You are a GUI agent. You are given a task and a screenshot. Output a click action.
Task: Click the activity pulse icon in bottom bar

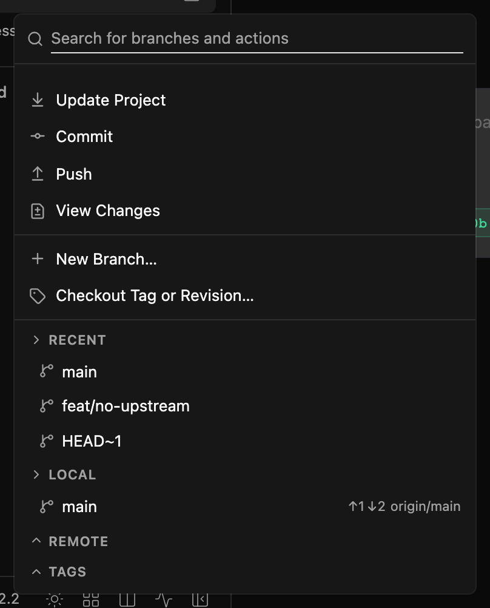click(x=164, y=600)
